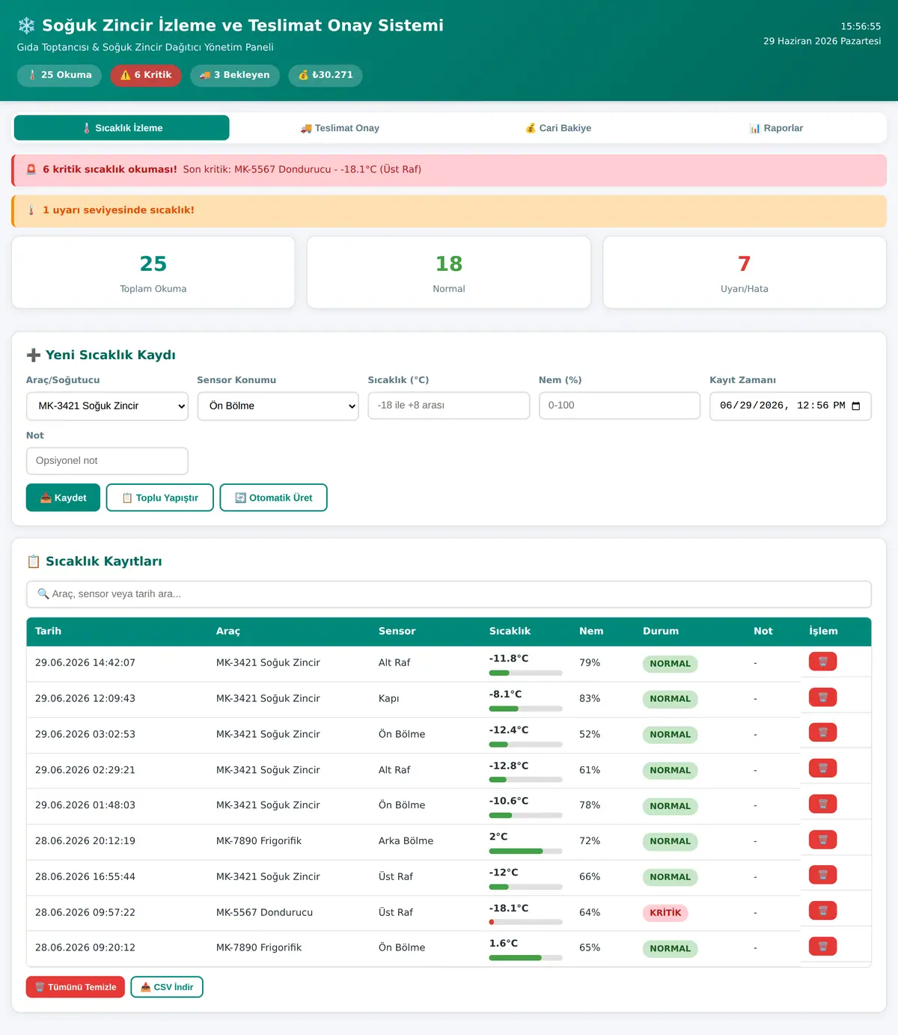Delete the 28.06.2026 16:55:44 record
Screen dimensions: 898x1035
[822, 875]
